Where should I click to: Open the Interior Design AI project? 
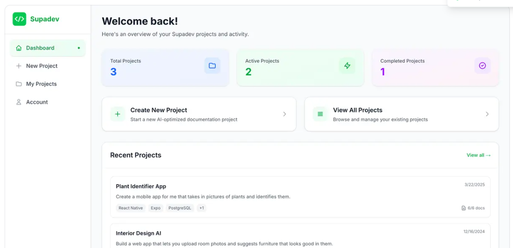coord(139,233)
